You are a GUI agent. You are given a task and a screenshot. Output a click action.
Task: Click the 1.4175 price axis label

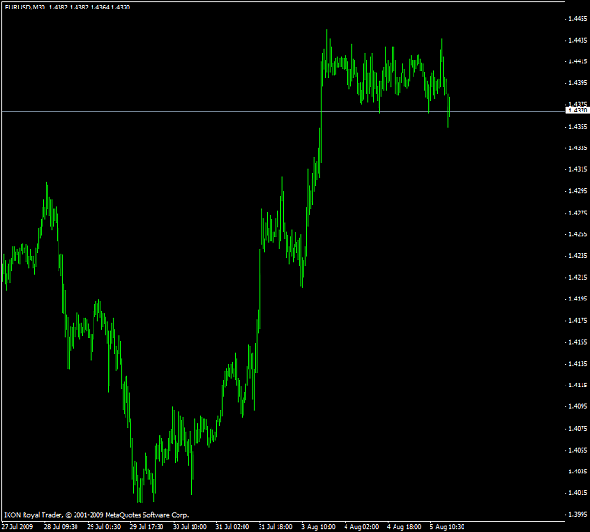578,320
